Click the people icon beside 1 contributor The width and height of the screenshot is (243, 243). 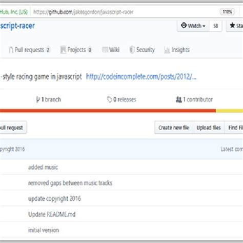179,99
